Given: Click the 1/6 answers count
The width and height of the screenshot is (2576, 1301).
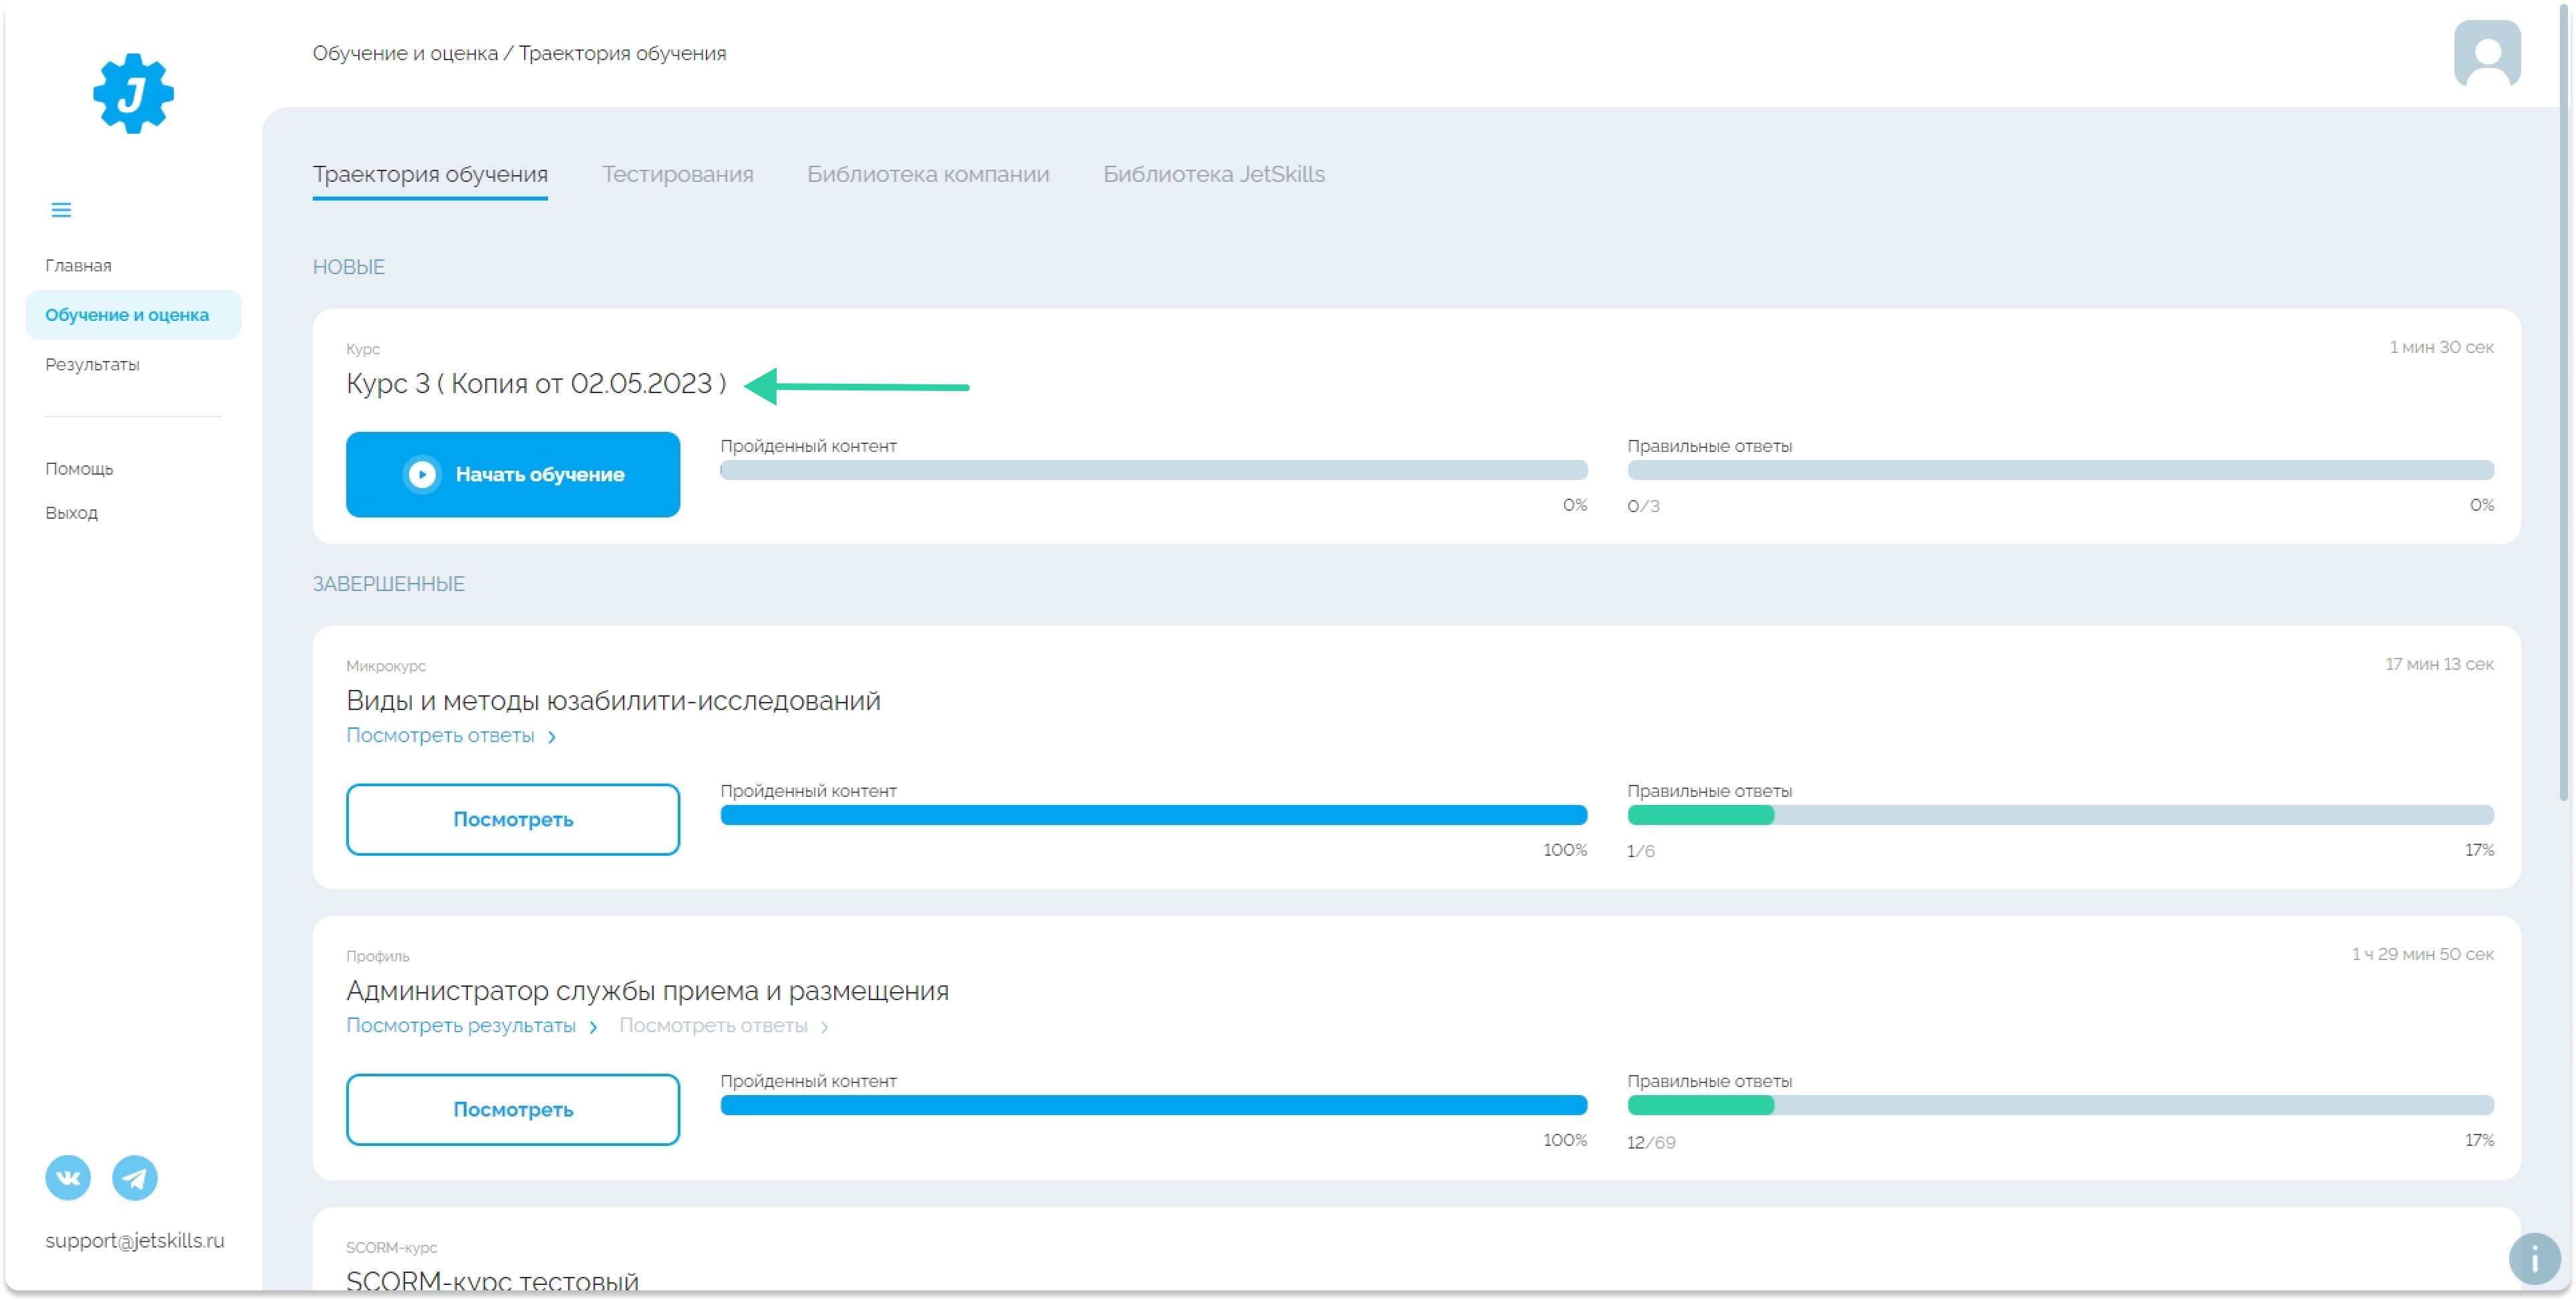Looking at the screenshot, I should 1640,851.
